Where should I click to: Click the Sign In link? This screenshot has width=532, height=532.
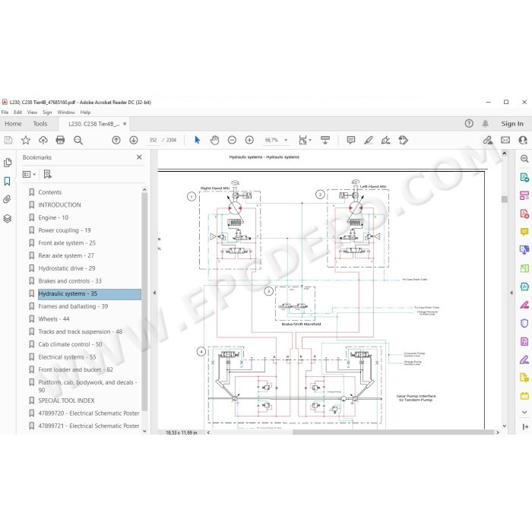[x=512, y=124]
